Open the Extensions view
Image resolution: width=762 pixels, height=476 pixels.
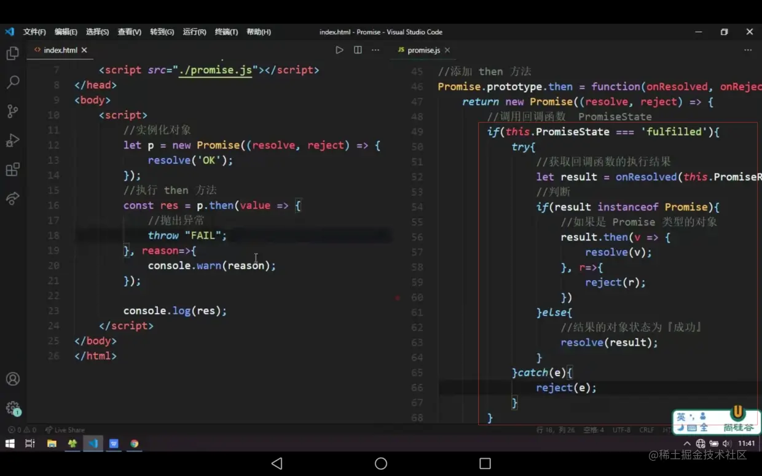(x=12, y=169)
